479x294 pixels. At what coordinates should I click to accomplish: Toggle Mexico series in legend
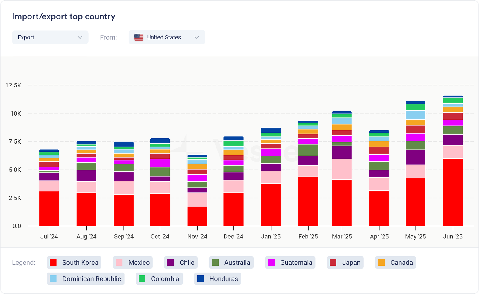coord(133,263)
